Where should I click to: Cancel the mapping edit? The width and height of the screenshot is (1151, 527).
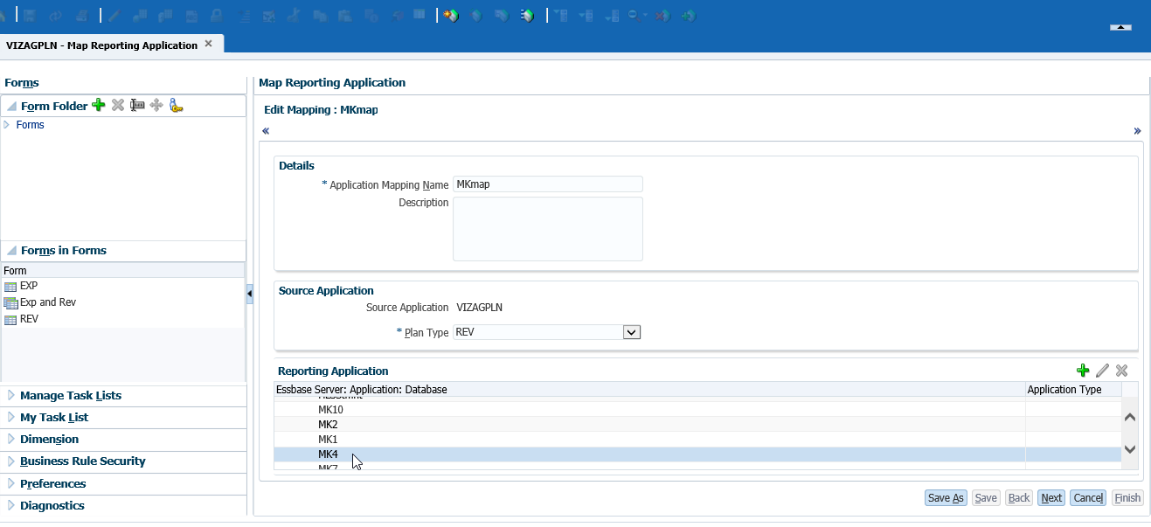(1087, 497)
